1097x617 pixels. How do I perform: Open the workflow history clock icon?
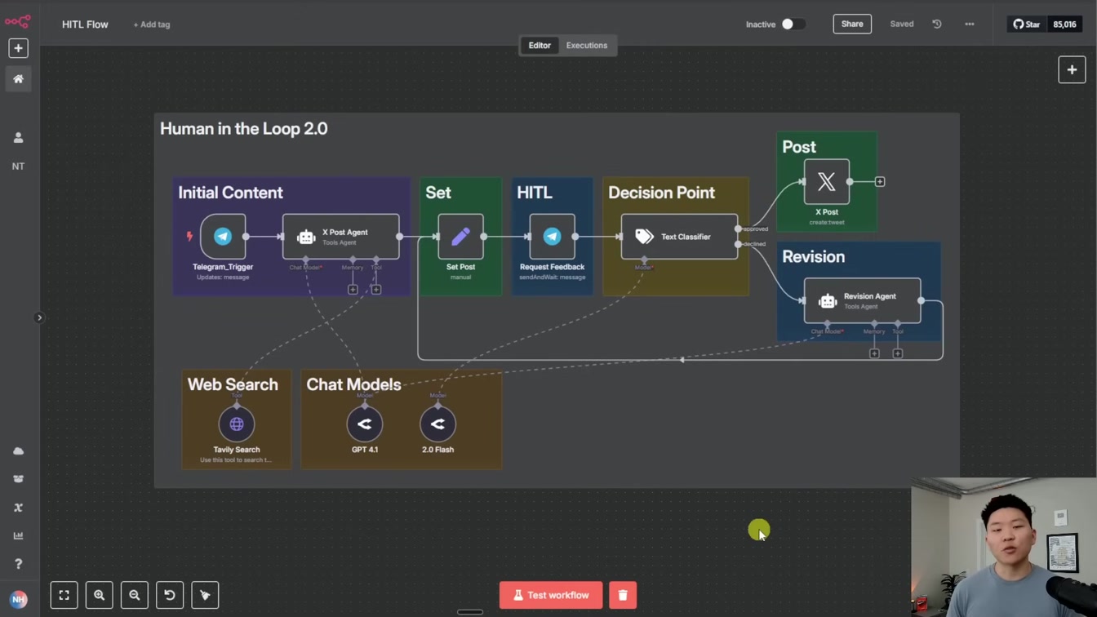click(x=937, y=24)
